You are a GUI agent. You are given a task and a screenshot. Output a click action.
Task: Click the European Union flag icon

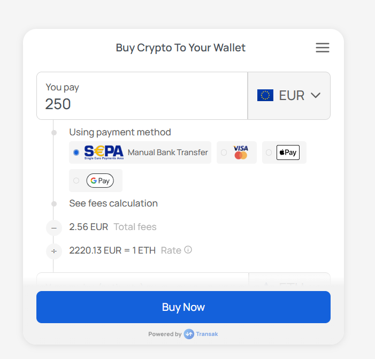click(265, 95)
